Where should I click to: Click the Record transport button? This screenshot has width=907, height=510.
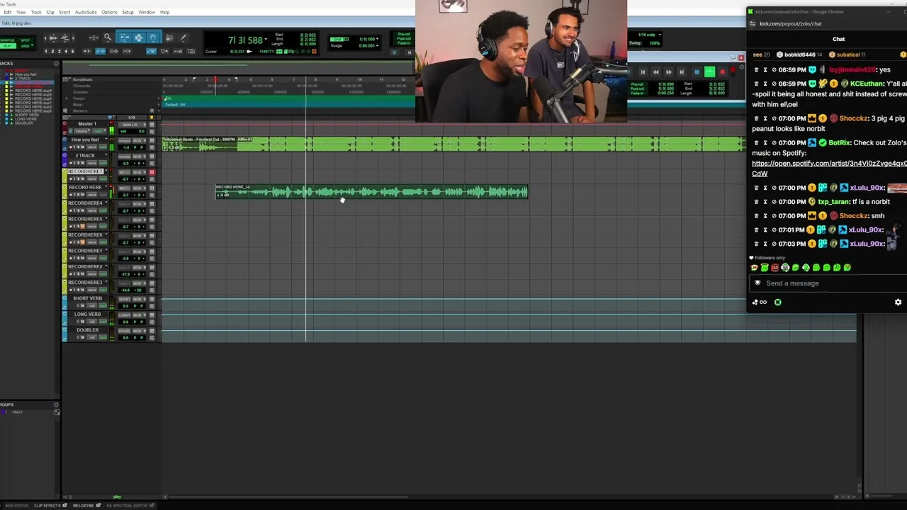pos(722,72)
